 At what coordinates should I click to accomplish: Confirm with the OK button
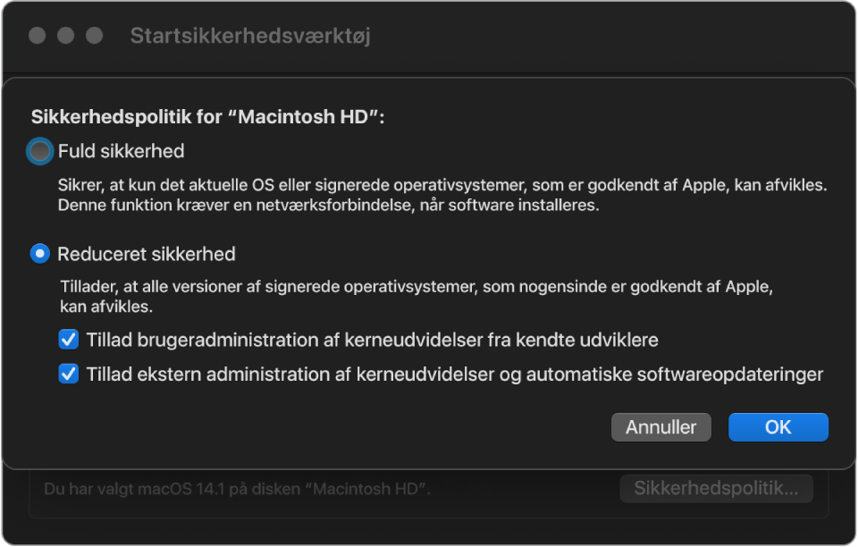point(778,427)
